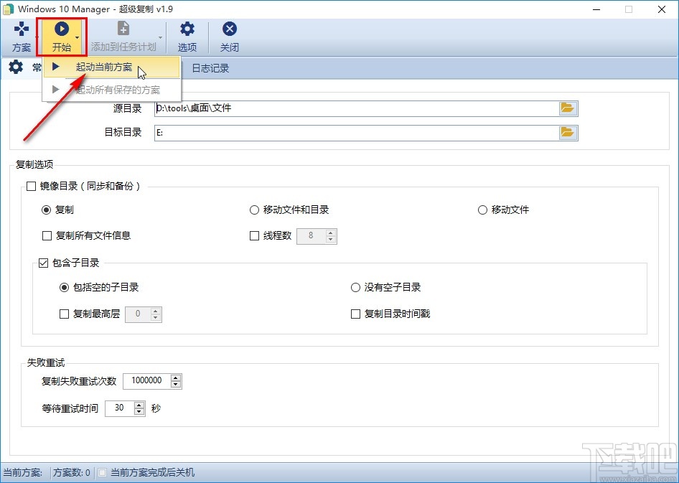679x483 pixels.
Task: Switch to the 日志记录 tab
Action: pos(210,67)
